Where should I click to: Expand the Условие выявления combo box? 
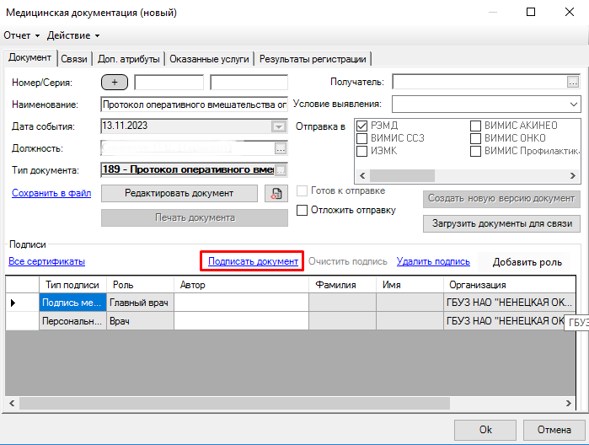click(573, 105)
